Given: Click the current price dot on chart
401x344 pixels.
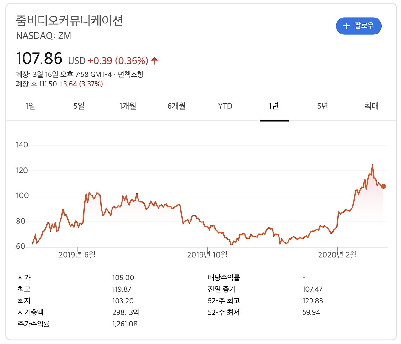Looking at the screenshot, I should tap(383, 186).
